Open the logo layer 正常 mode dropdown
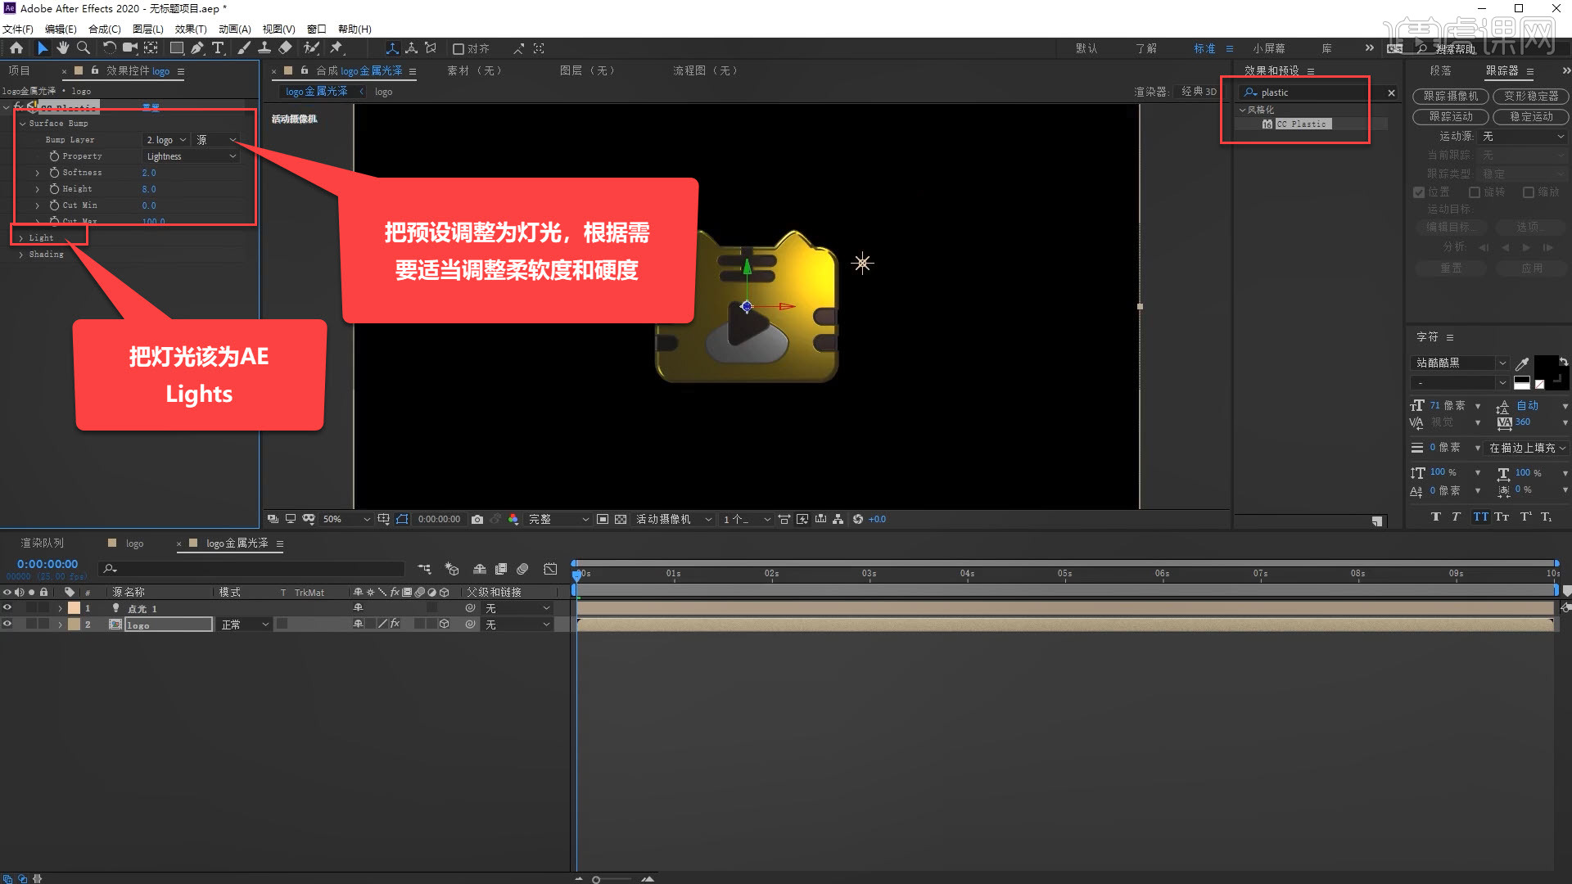Viewport: 1572px width, 884px height. (x=245, y=625)
